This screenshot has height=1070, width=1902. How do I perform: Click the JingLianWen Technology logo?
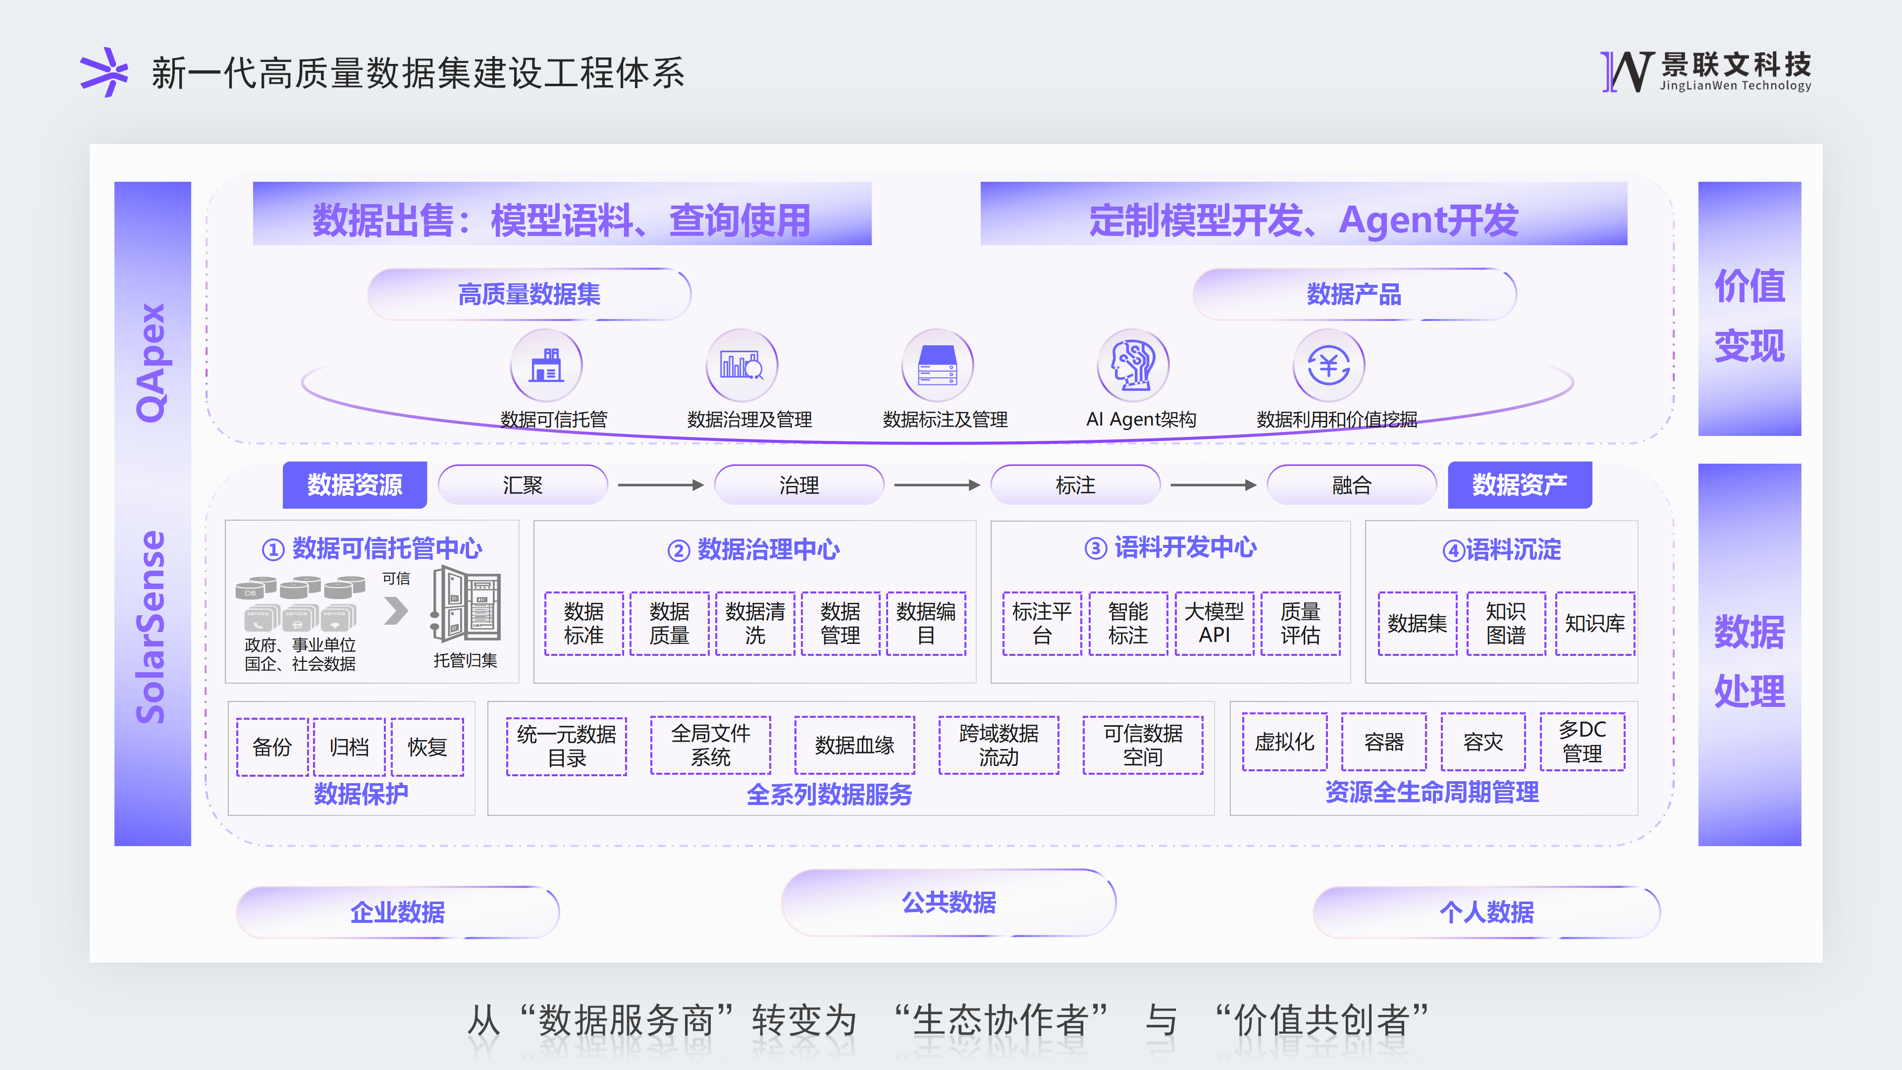(x=1705, y=72)
